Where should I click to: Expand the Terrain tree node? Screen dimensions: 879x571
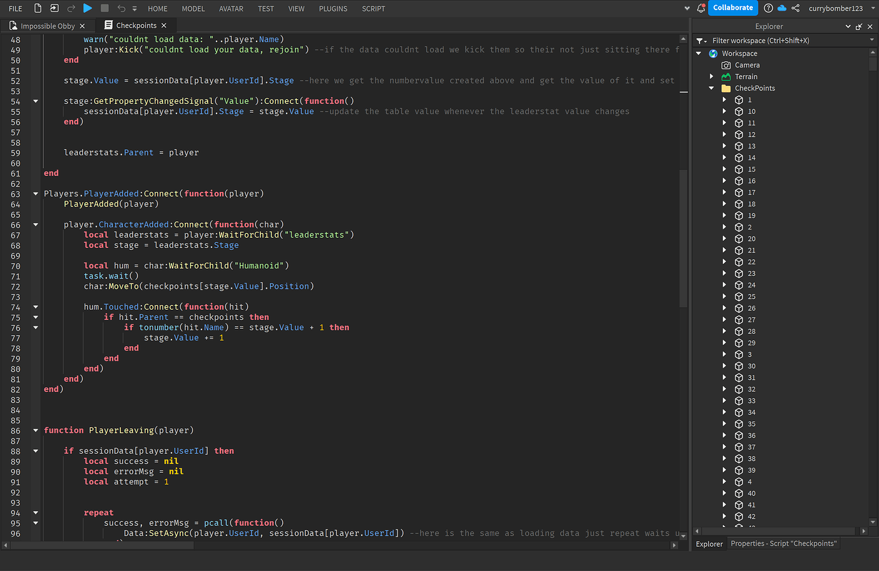point(711,76)
